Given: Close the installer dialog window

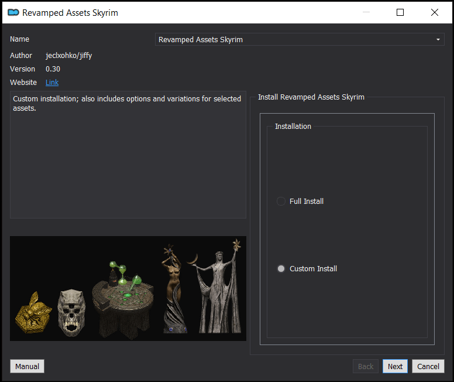Looking at the screenshot, I should [x=435, y=12].
